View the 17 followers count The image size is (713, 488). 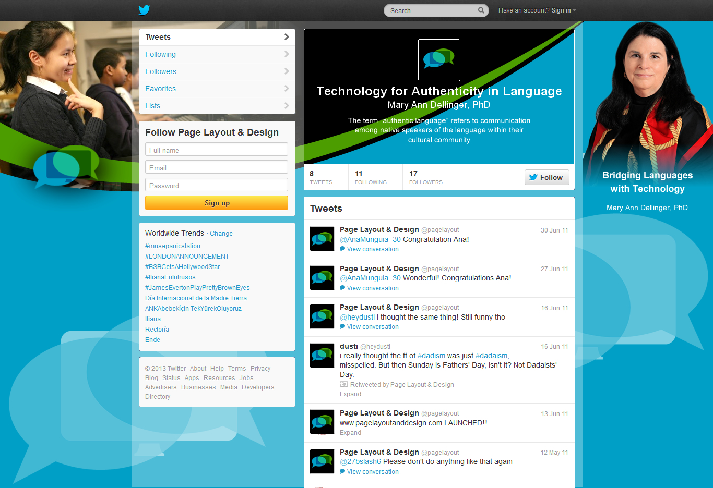coord(425,177)
